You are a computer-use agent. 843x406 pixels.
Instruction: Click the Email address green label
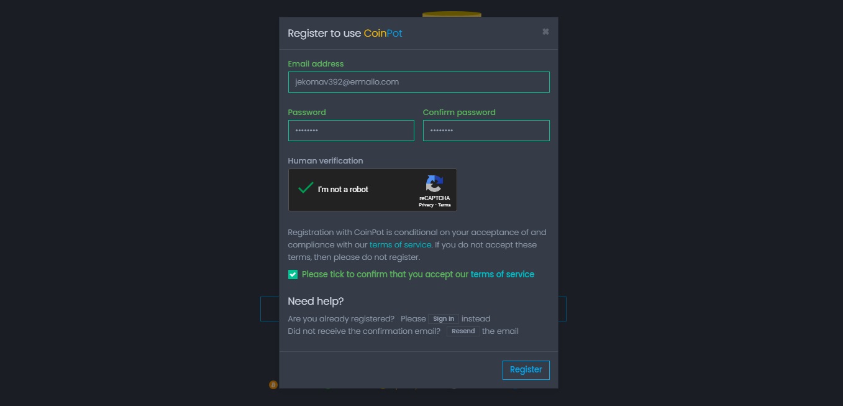coord(316,63)
